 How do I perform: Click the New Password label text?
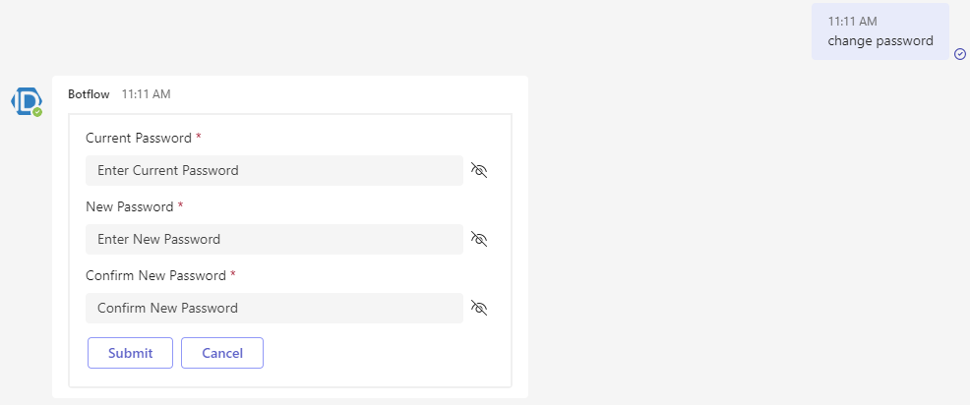(129, 206)
